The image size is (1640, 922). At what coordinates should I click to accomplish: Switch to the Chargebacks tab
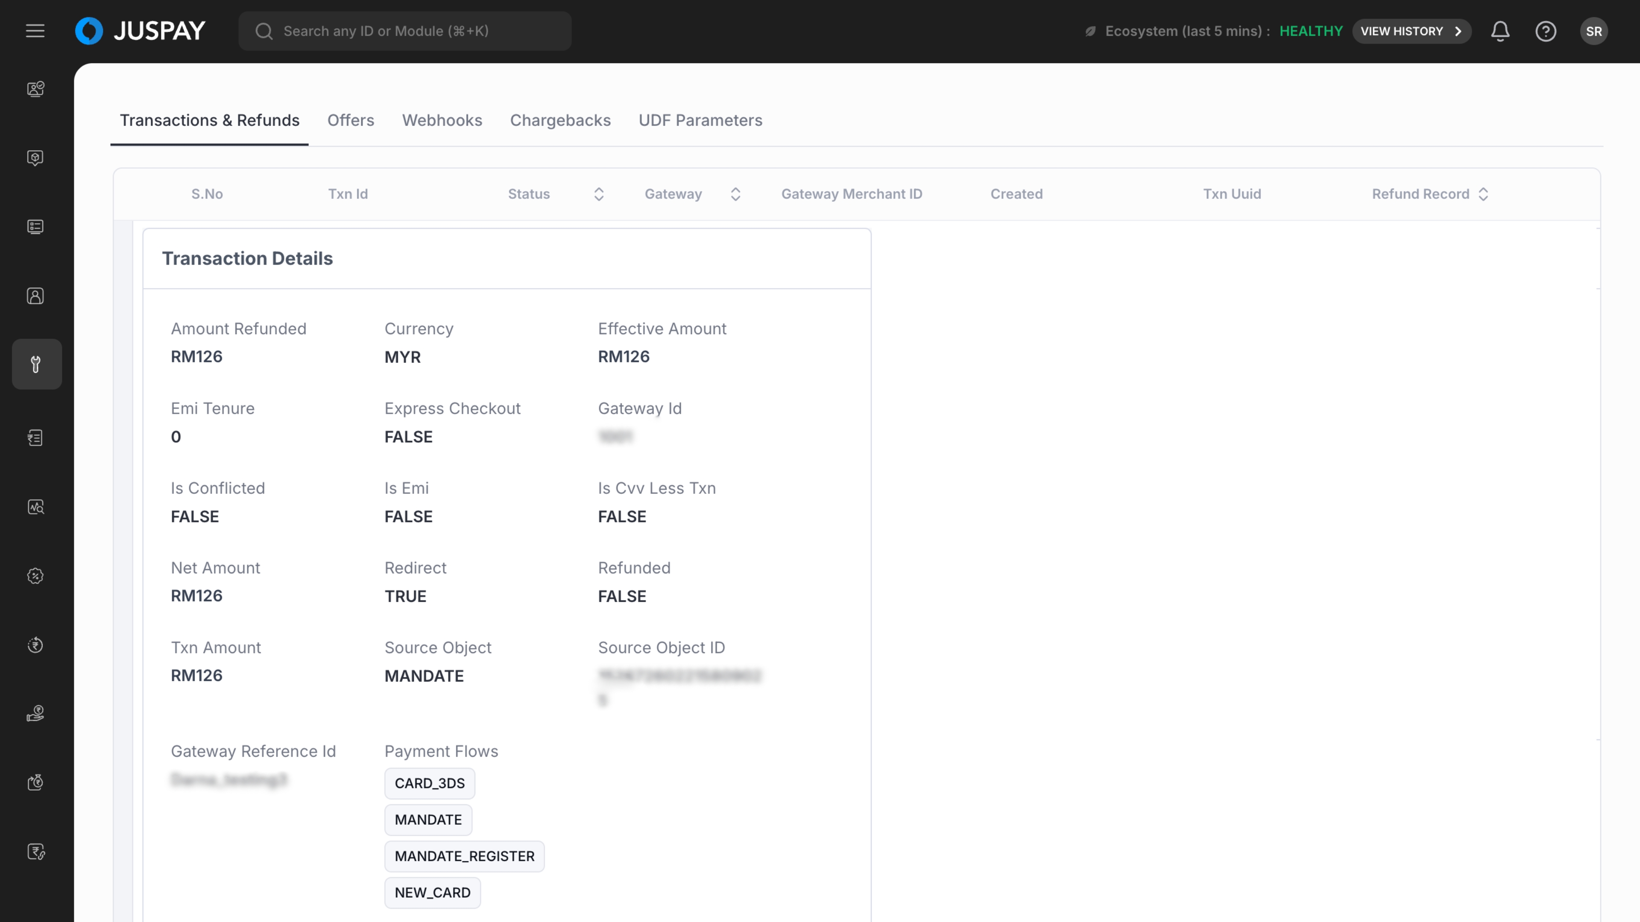(x=560, y=120)
